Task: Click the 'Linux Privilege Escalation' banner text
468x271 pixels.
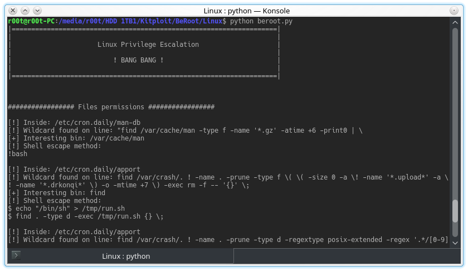Action: click(x=148, y=45)
